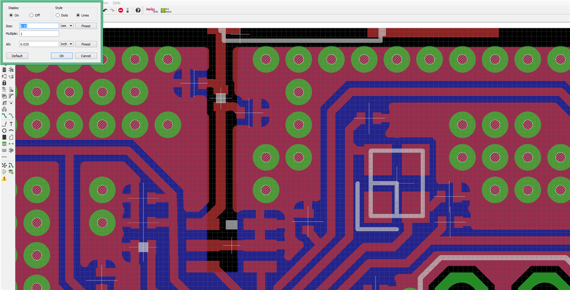Image resolution: width=570 pixels, height=290 pixels.
Task: Click the red stop icon in toolbar
Action: (x=121, y=10)
